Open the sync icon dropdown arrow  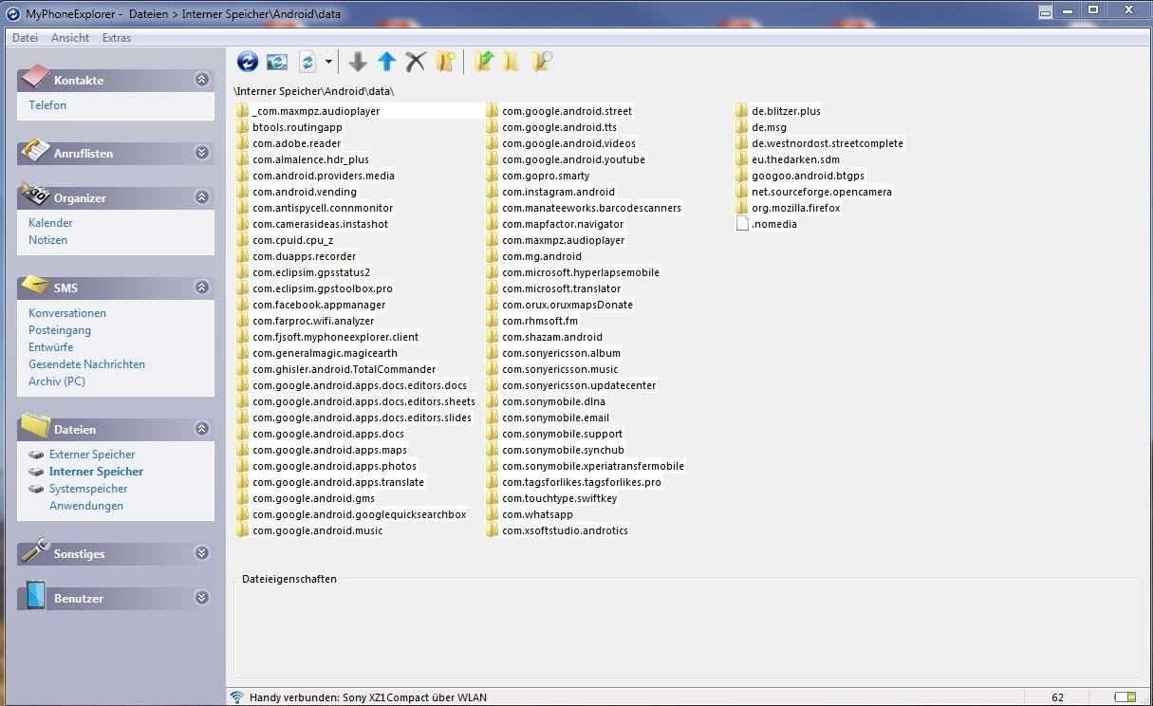click(x=328, y=62)
